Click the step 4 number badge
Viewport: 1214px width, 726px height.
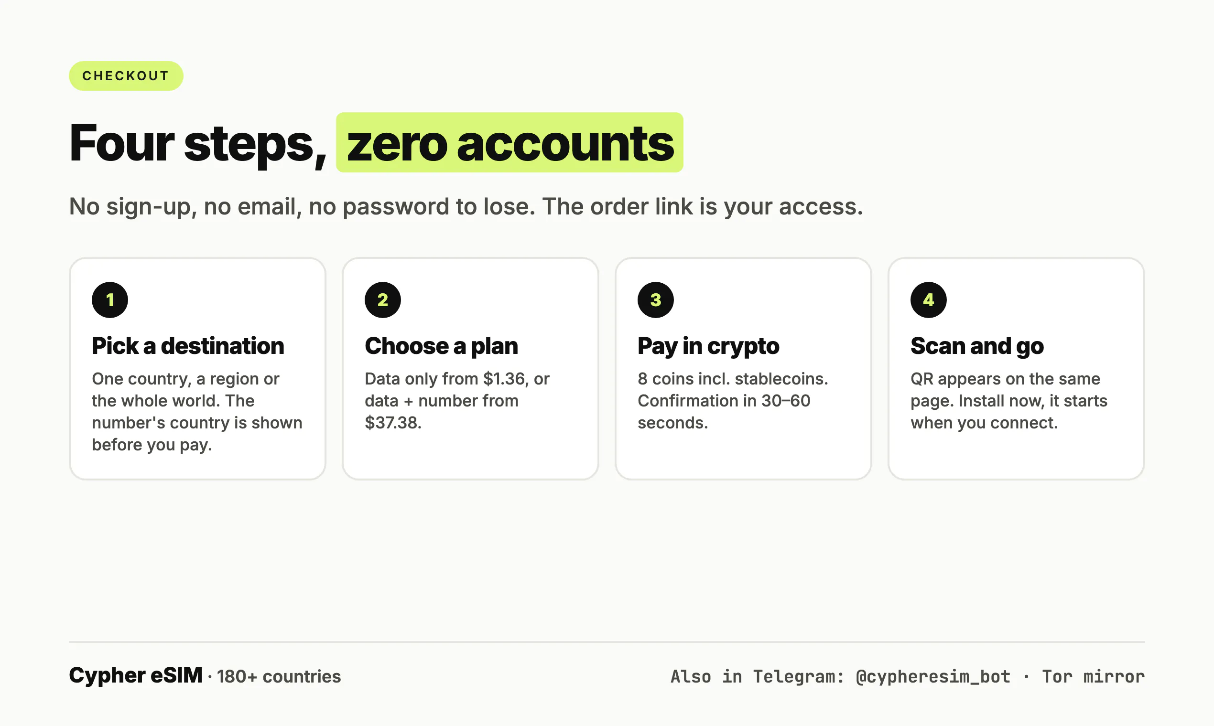tap(929, 300)
